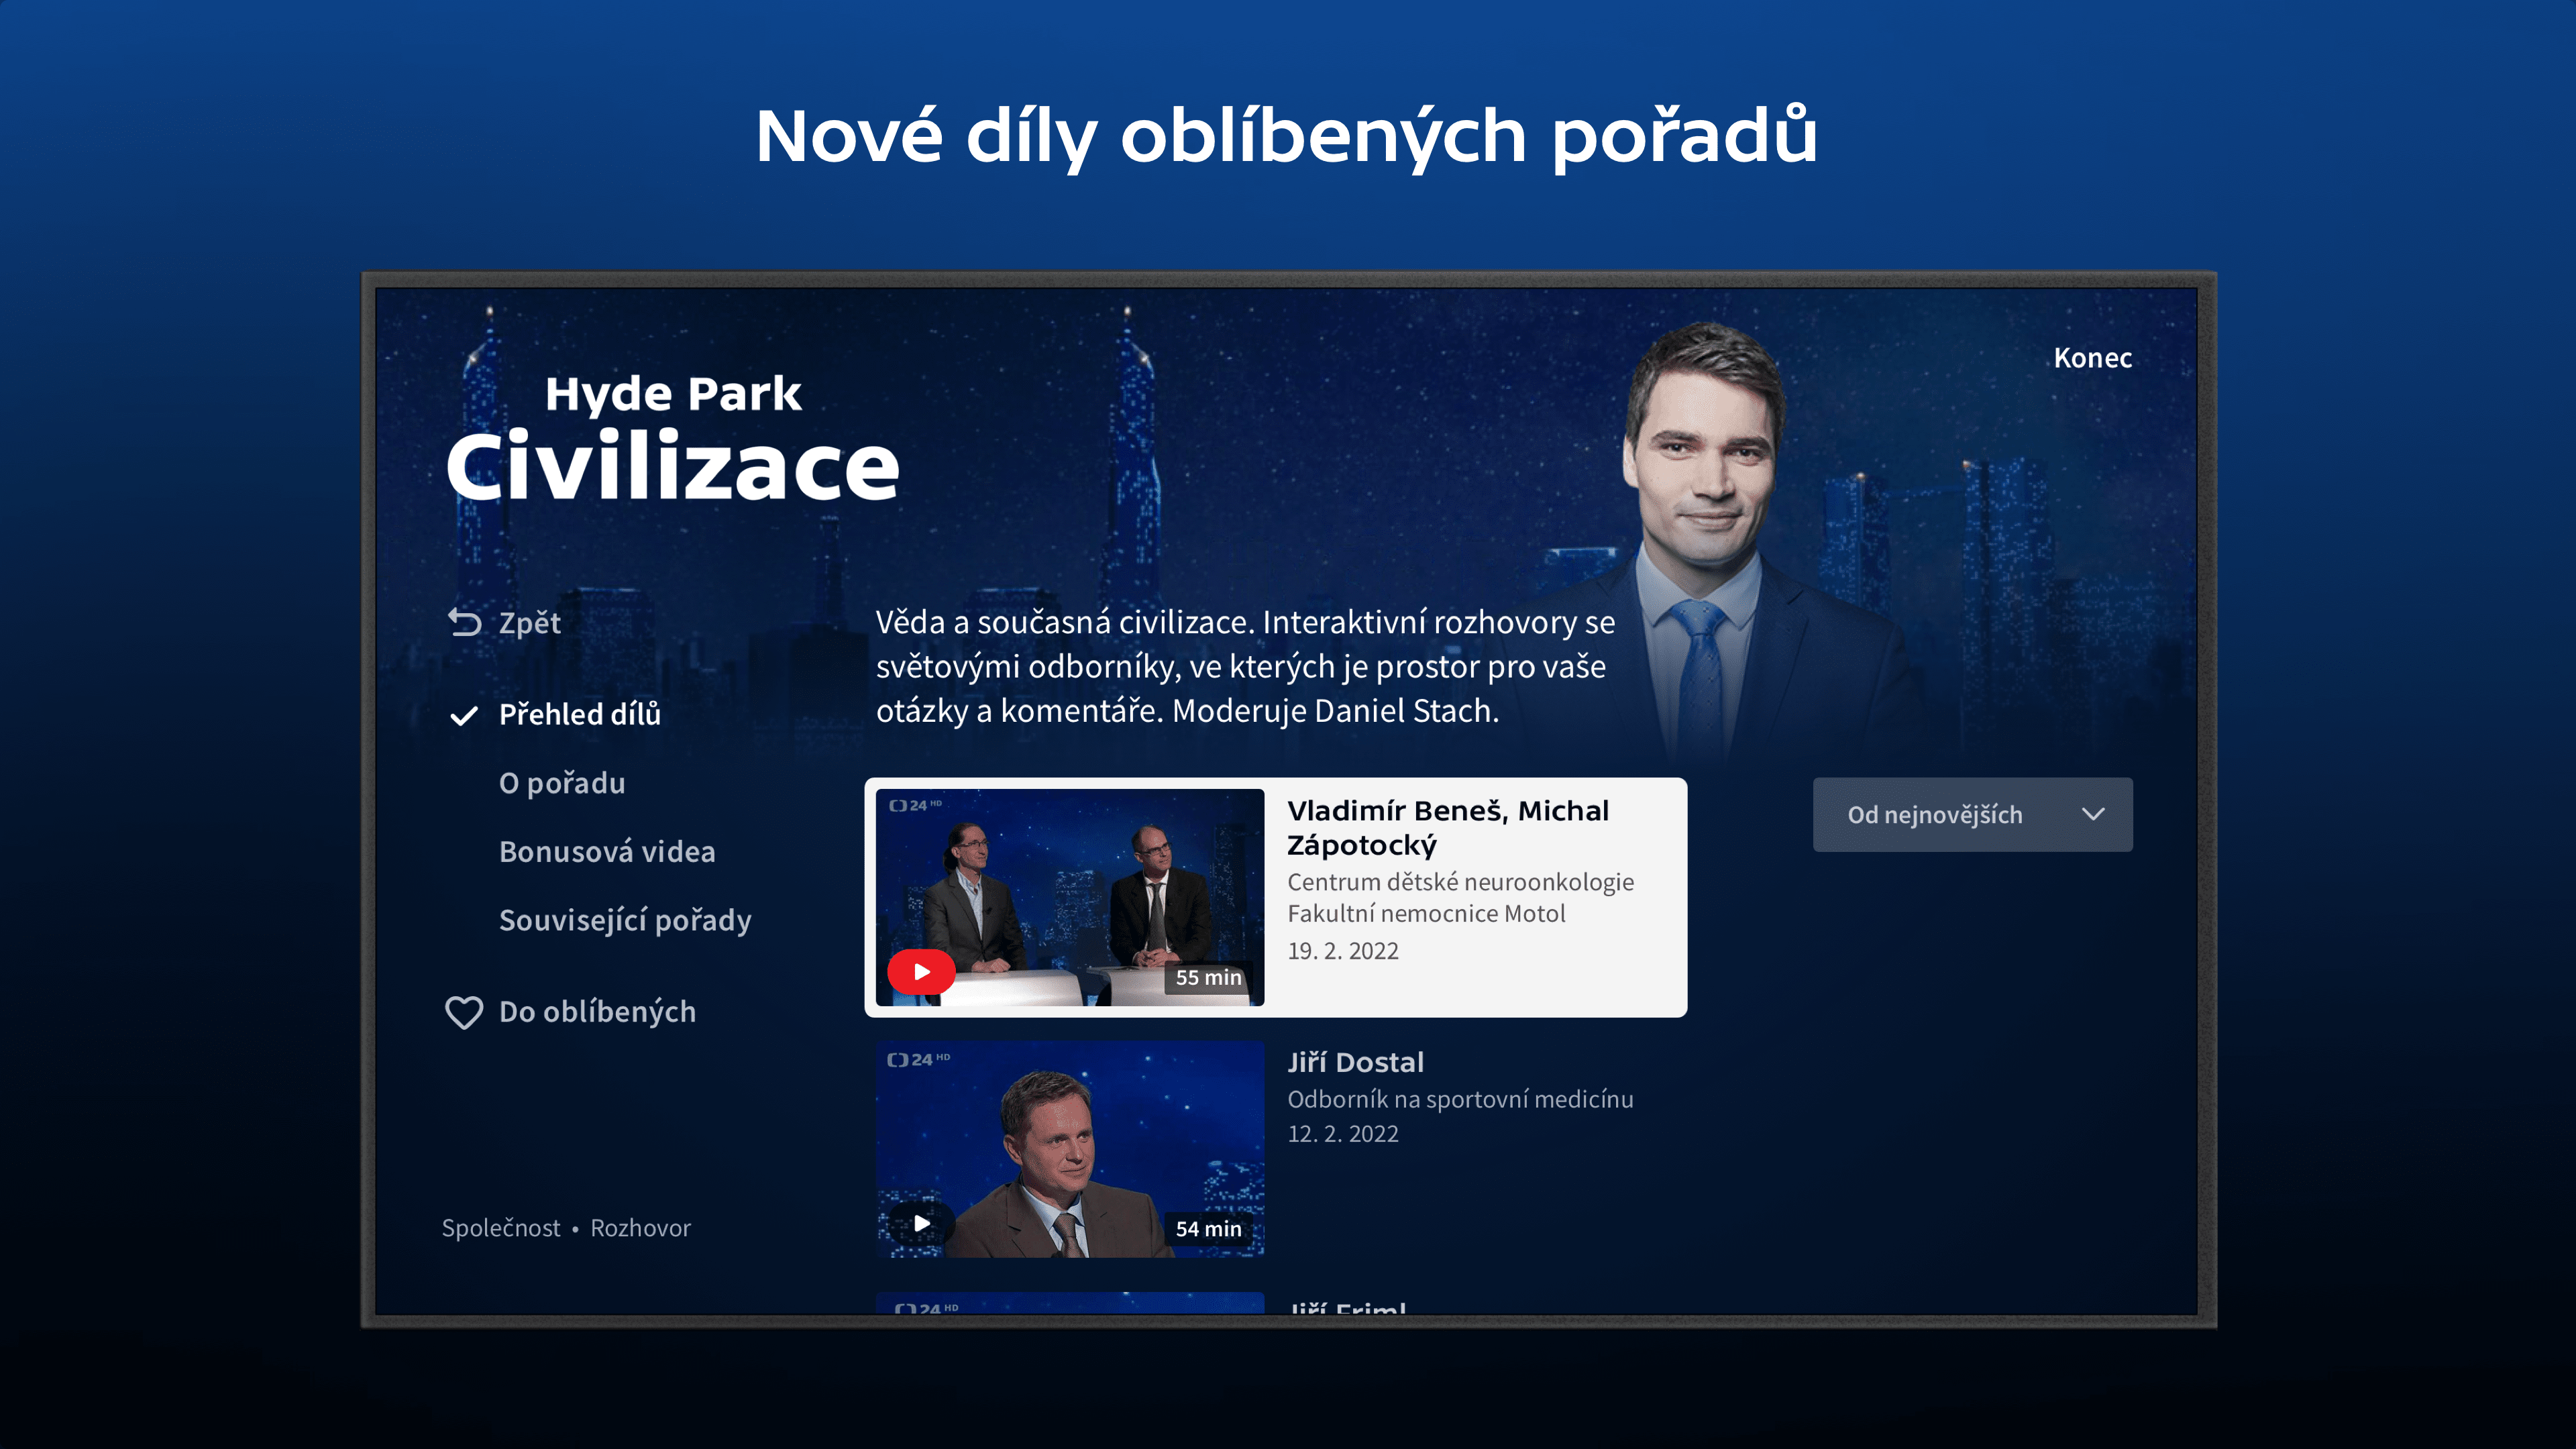Expand the chevron on the sort selector
The image size is (2576, 1449).
pos(2093,814)
